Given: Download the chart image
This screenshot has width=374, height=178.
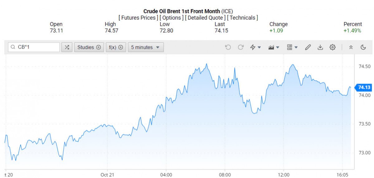Looking at the screenshot, I should 320,47.
